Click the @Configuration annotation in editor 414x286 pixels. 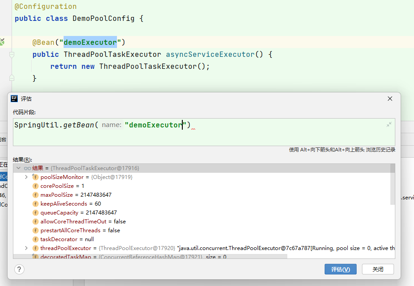pyautogui.click(x=45, y=6)
